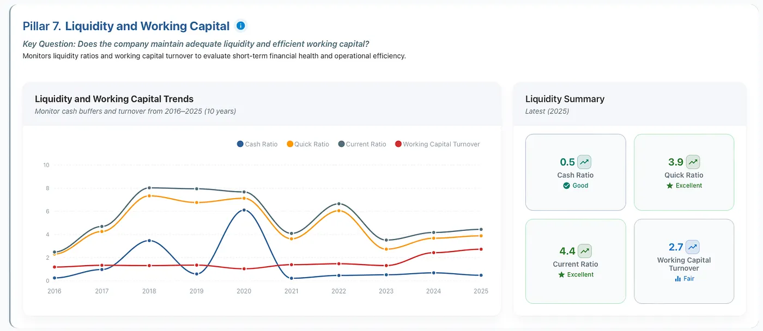This screenshot has width=763, height=331.
Task: Click the 2022 Quick Ratio data point
Action: pyautogui.click(x=339, y=211)
